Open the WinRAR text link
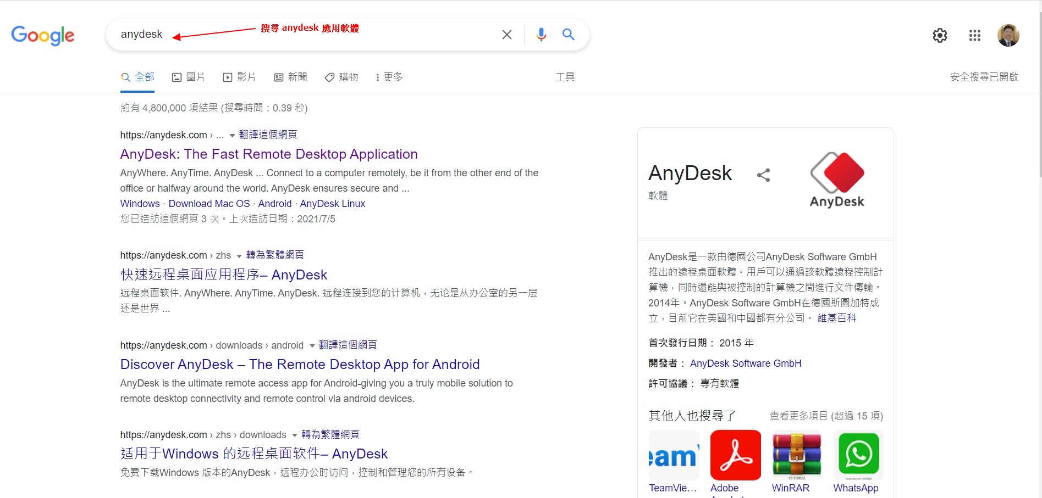 click(x=790, y=488)
